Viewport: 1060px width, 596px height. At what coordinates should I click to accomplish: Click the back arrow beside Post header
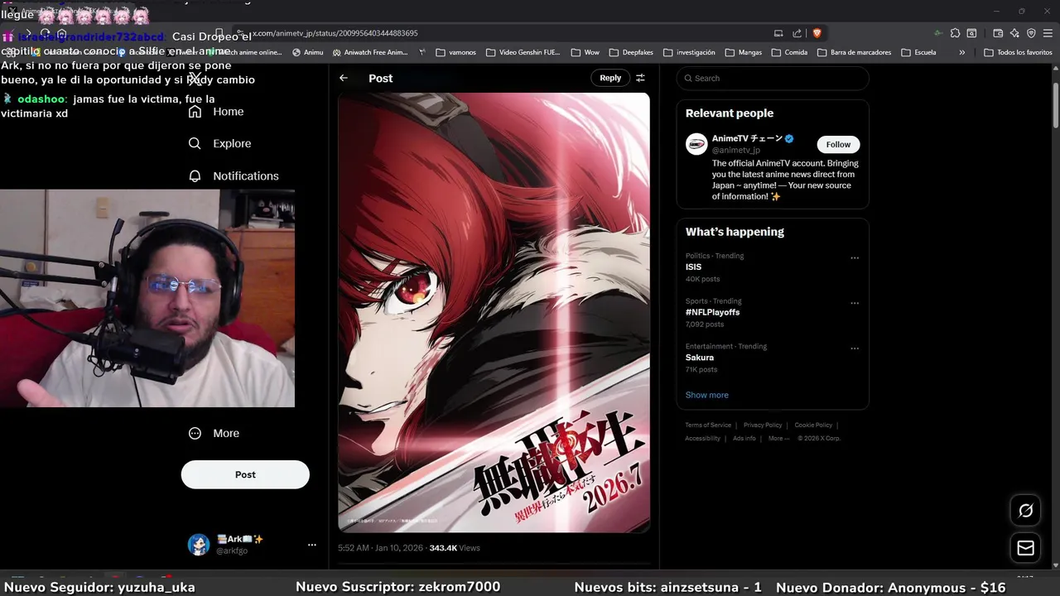344,78
